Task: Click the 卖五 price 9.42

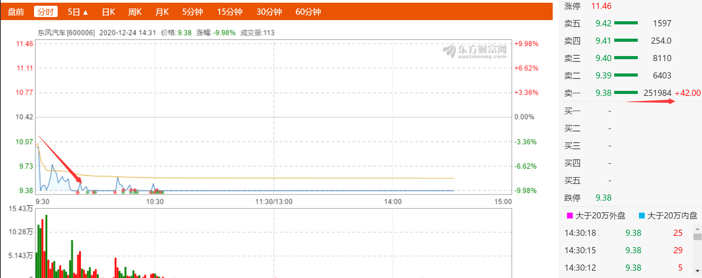Action: (x=603, y=23)
